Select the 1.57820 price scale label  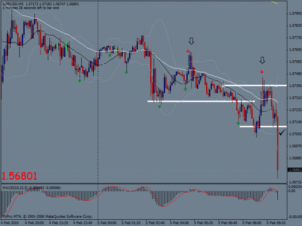[x=295, y=26]
